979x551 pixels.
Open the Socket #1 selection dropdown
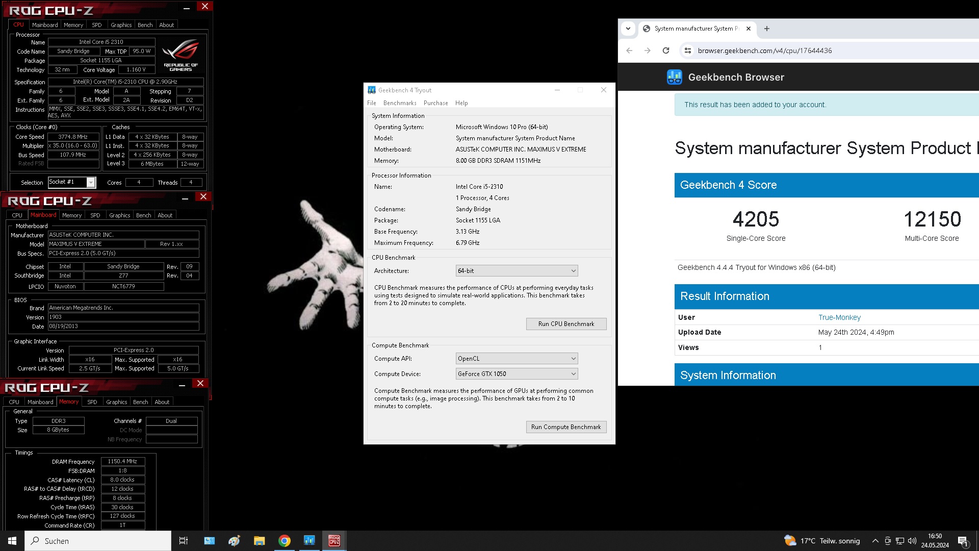tap(72, 182)
